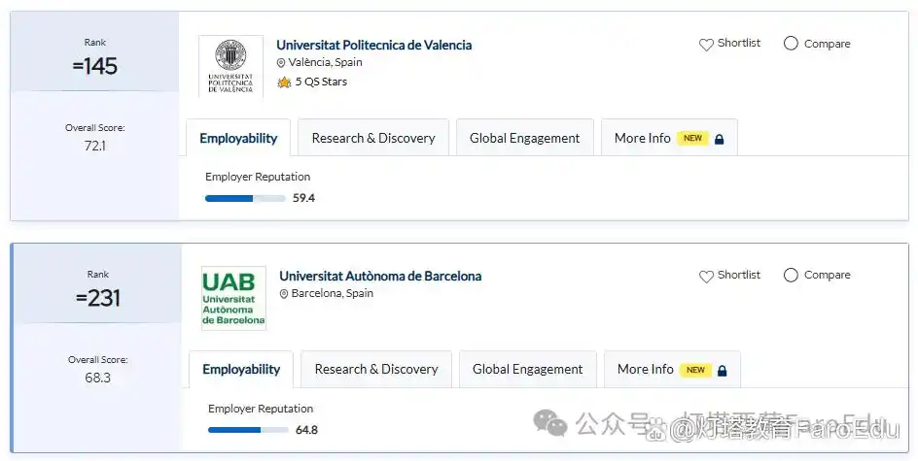Click lock icon on Valencia More Info tab

[x=720, y=139]
